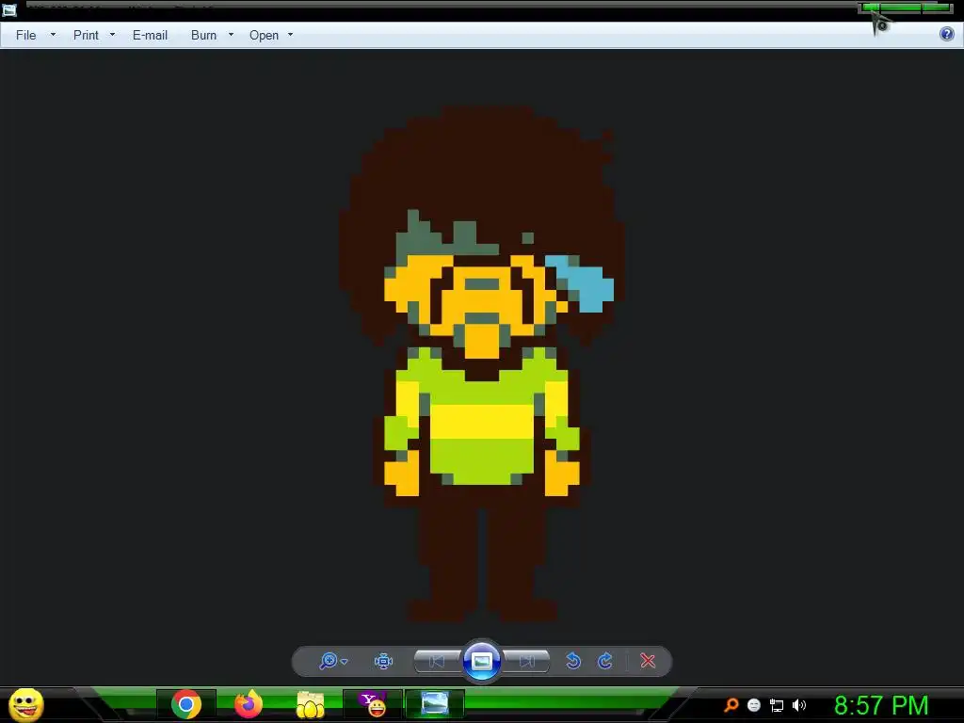Rotate the image clockwise
Viewport: 964px width, 723px height.
605,661
